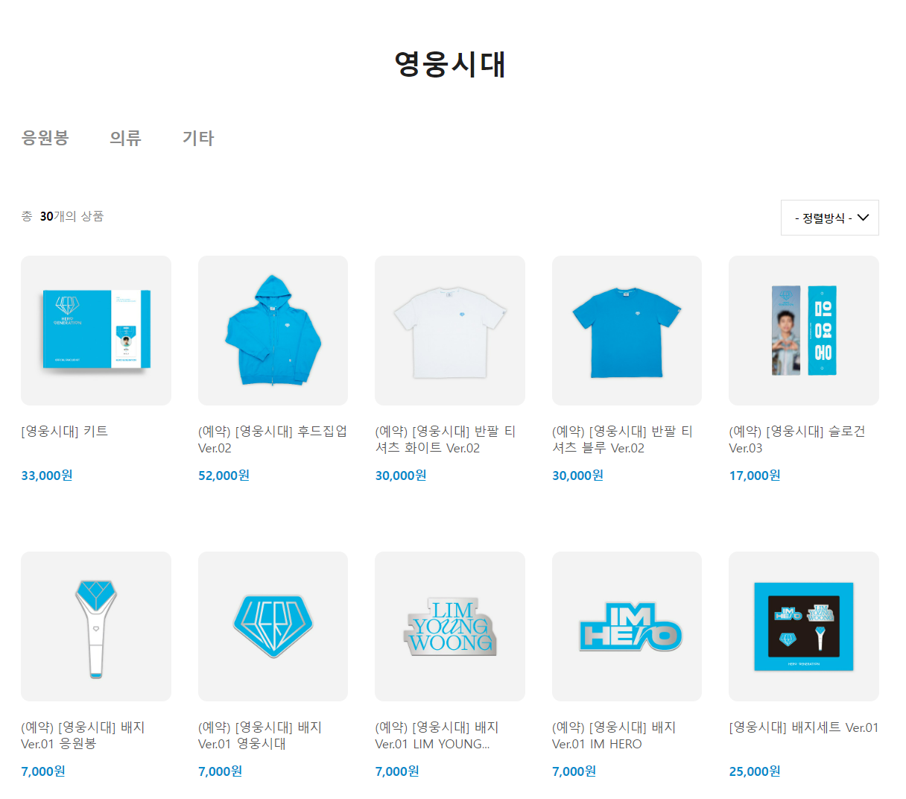
Task: Follow the 반팔 티셔츠 화이트 Ver.02 link
Action: (x=446, y=440)
